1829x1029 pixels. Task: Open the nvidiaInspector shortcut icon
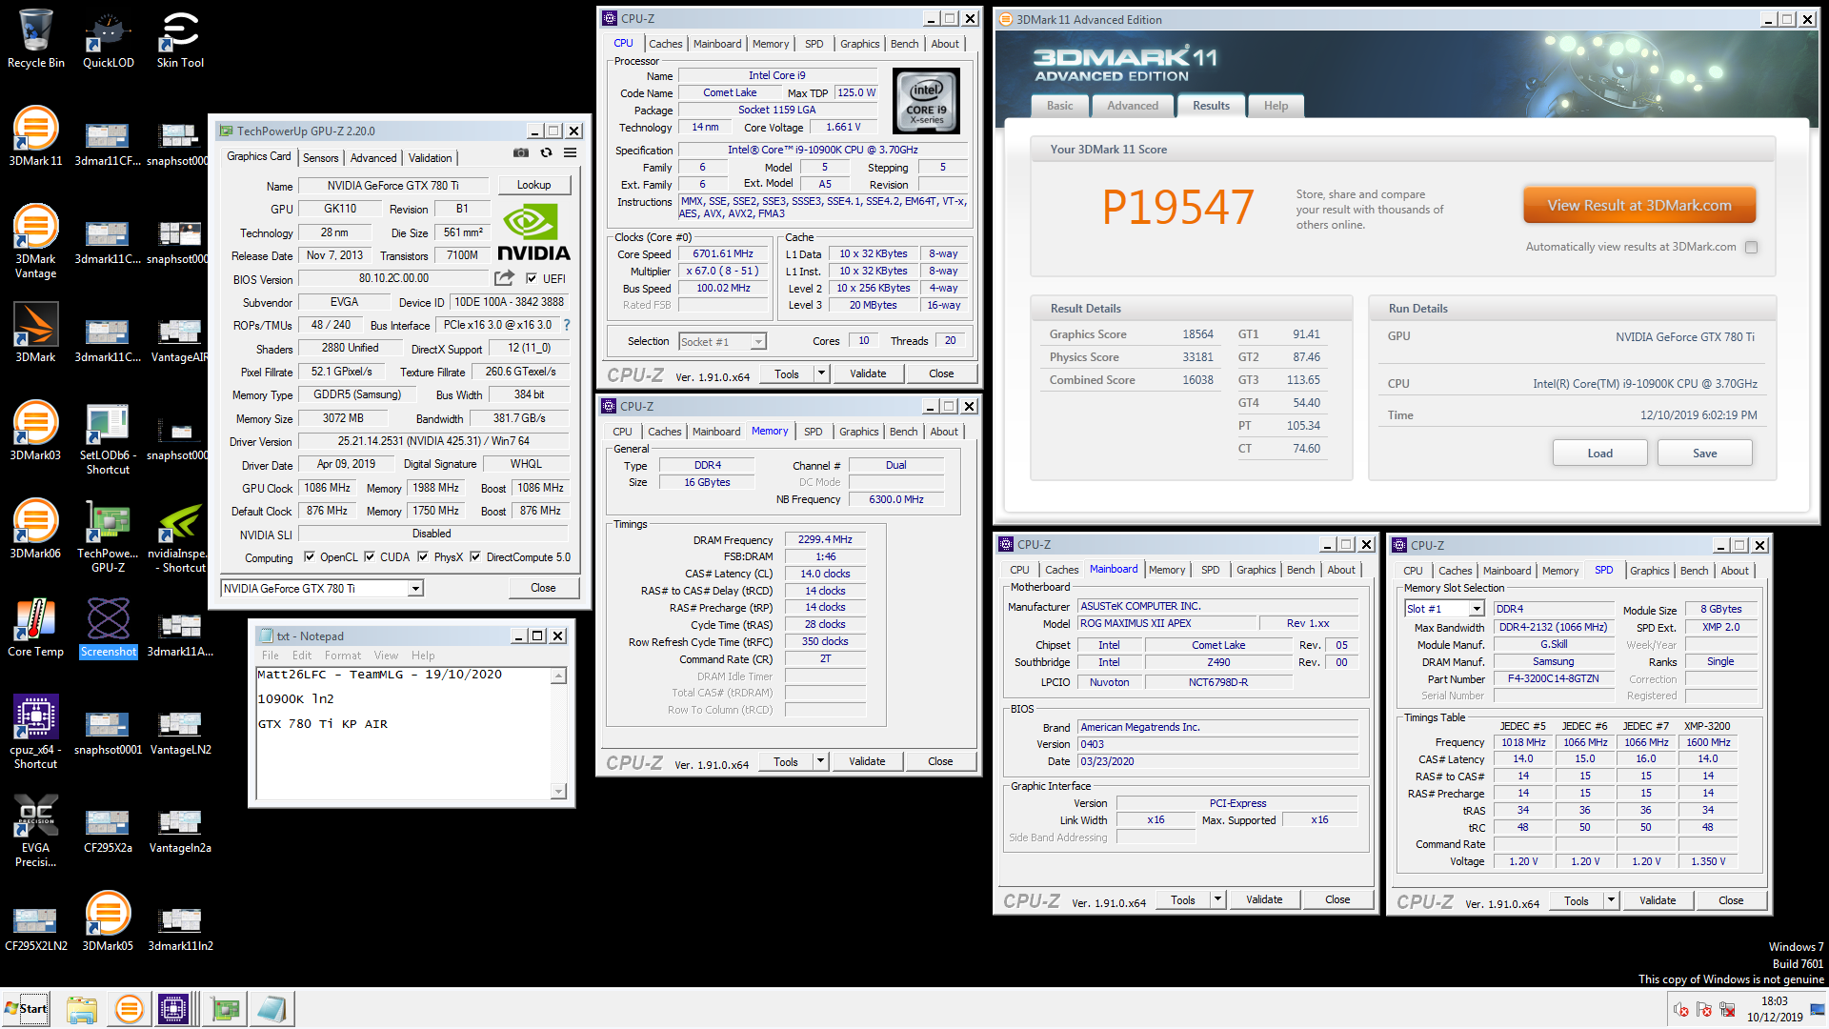(180, 536)
